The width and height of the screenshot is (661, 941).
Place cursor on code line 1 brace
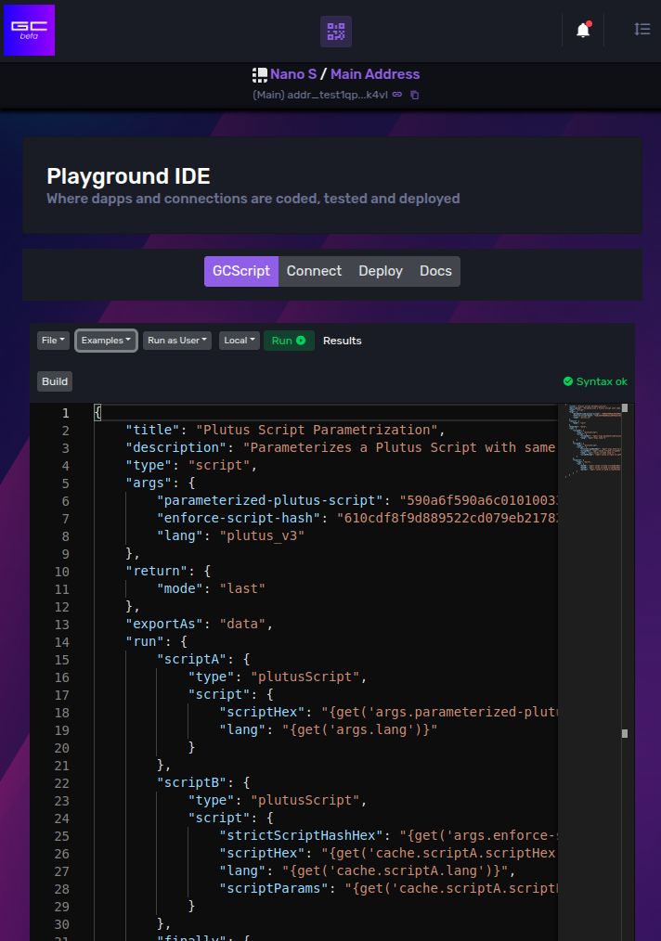coord(97,412)
